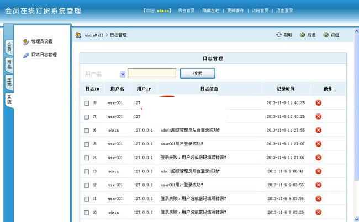Click the refresh icon labeled 刷新
The image size is (359, 222).
point(279,35)
